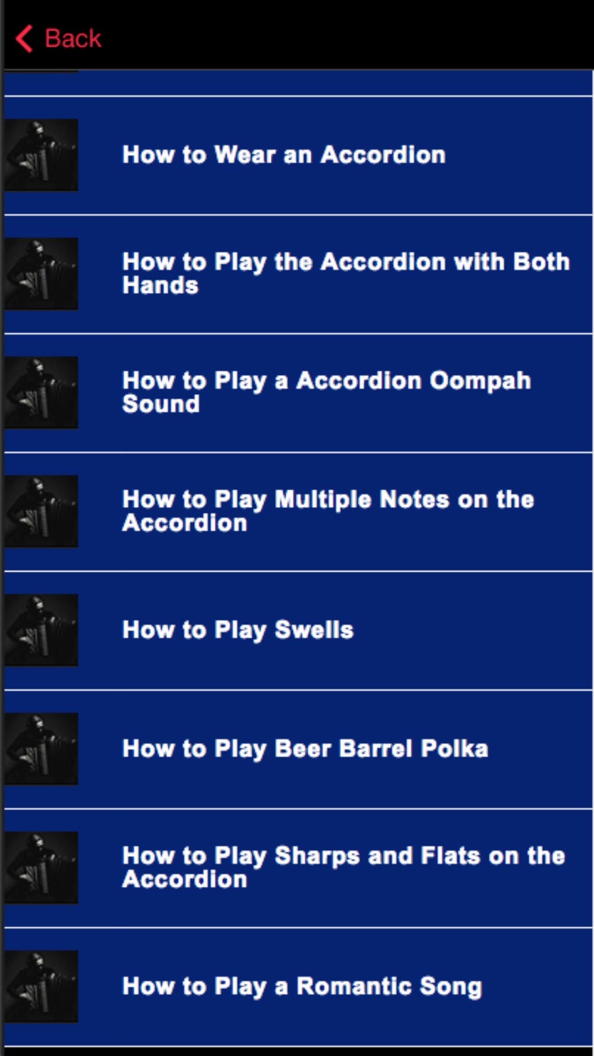The width and height of the screenshot is (594, 1056).
Task: Tap the red back chevron icon
Action: [x=24, y=39]
